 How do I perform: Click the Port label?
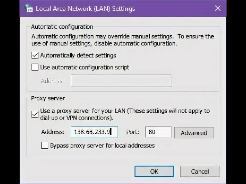tap(133, 132)
